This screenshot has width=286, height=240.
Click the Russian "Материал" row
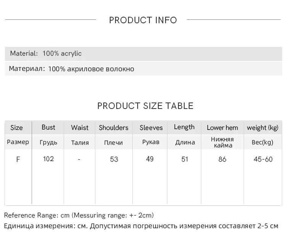71,69
